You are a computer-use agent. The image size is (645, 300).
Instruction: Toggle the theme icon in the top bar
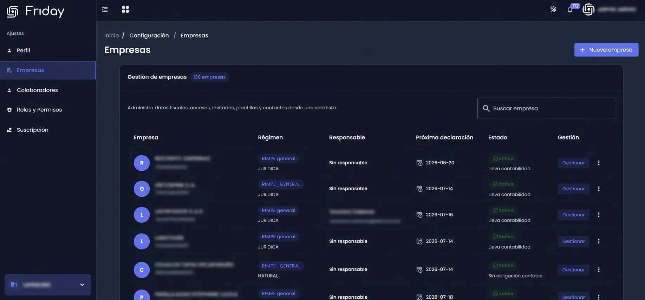(x=553, y=9)
